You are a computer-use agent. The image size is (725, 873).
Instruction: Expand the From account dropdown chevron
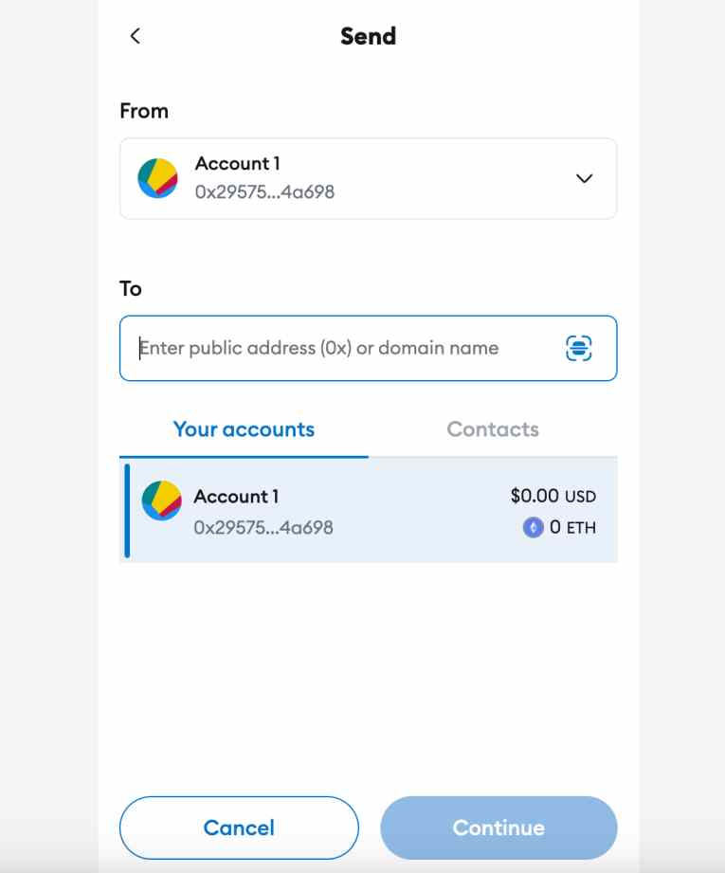(584, 179)
